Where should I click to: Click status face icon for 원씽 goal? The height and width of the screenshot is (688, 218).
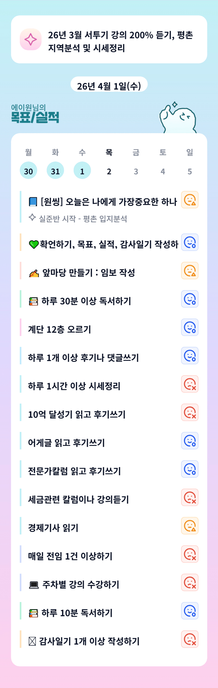pos(190,200)
